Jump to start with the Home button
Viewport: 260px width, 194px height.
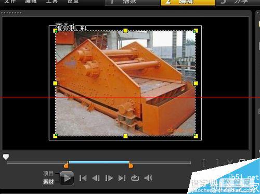coord(83,178)
